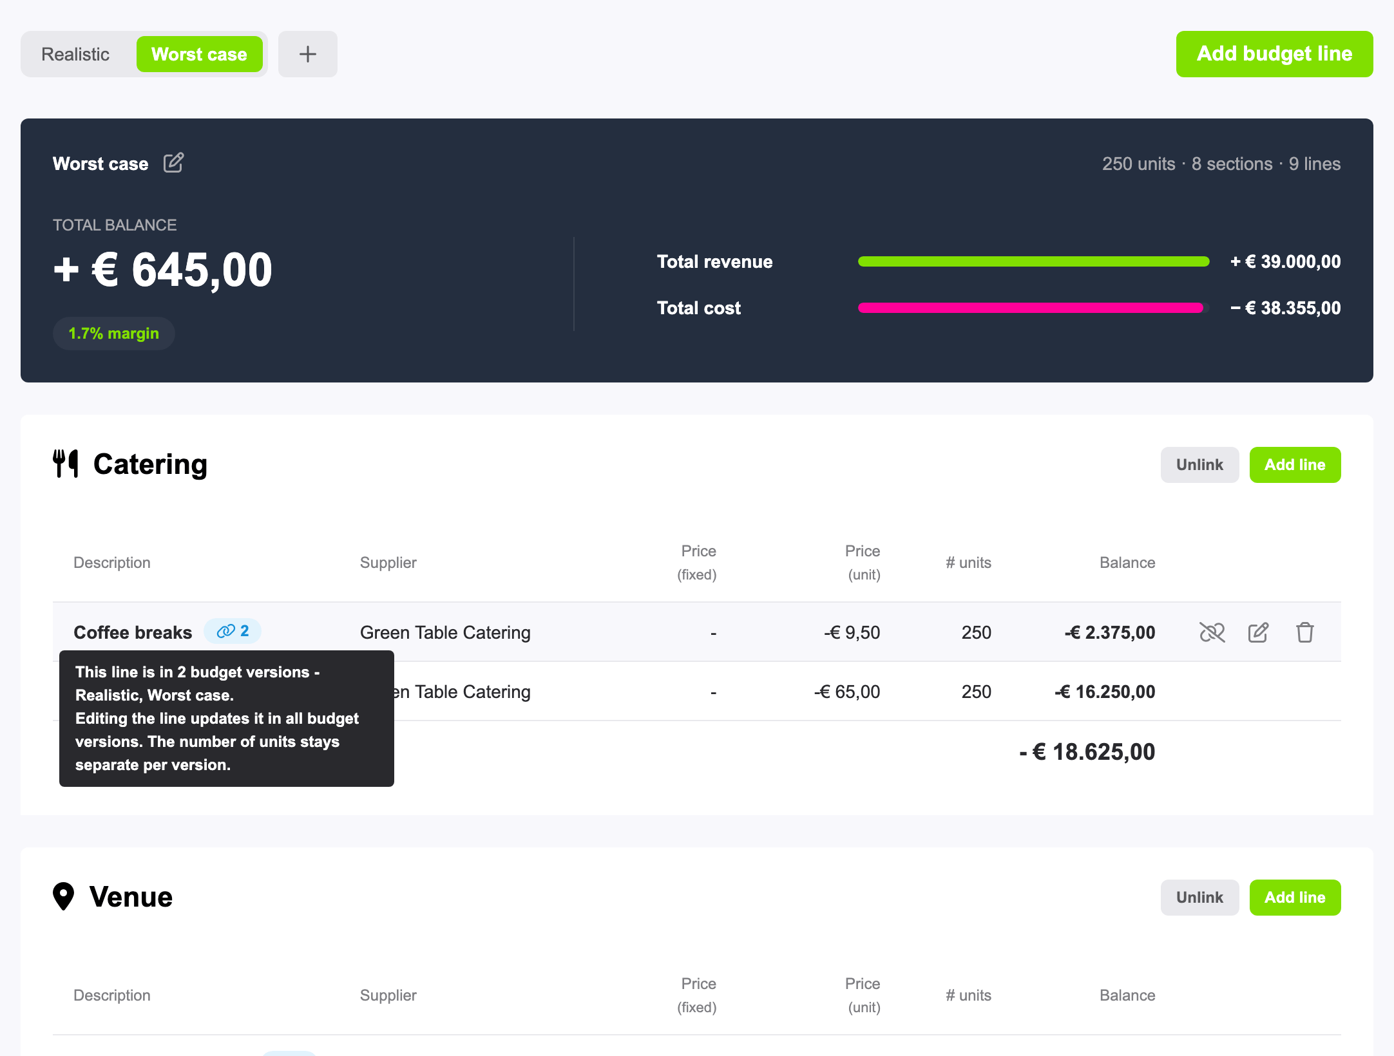
Task: Click the edit icon beside Worst case title
Action: tap(173, 163)
